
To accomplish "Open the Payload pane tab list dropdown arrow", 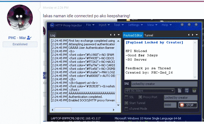I will coord(197,35).
